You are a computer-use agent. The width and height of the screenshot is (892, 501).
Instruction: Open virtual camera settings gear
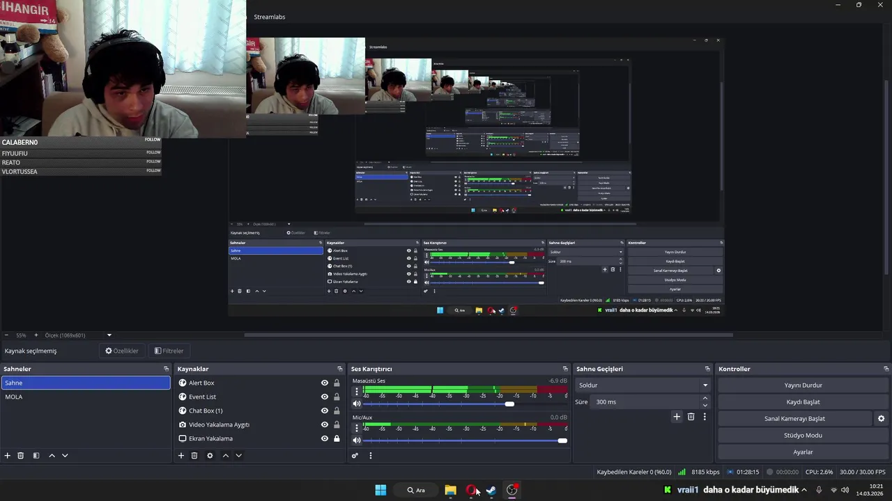[881, 419]
